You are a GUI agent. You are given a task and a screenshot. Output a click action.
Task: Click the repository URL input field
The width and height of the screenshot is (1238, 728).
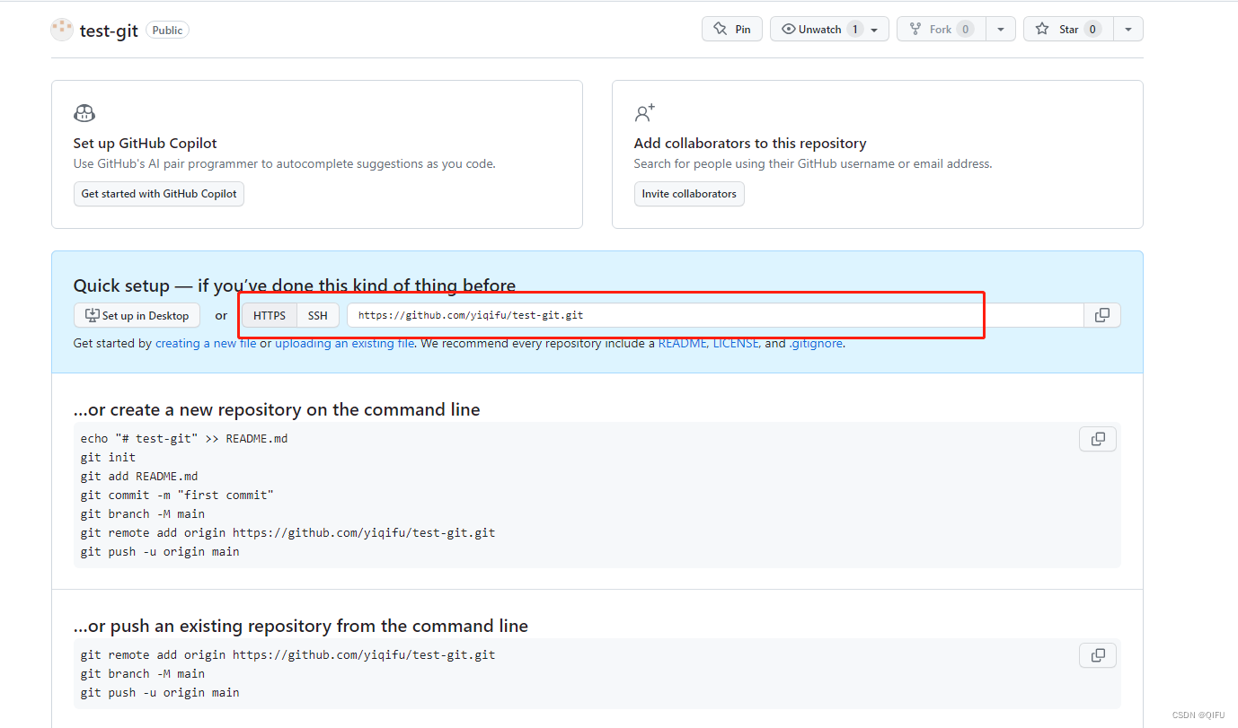coord(715,315)
